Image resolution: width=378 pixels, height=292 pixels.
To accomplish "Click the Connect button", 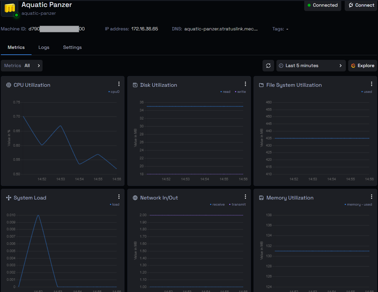I will click(x=361, y=5).
